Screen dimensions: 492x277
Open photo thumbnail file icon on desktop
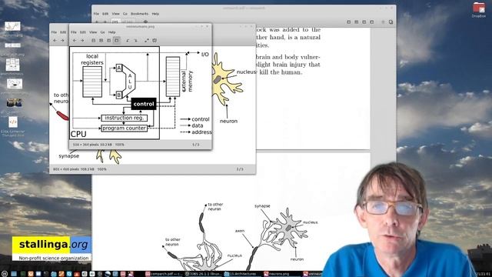pos(14,102)
